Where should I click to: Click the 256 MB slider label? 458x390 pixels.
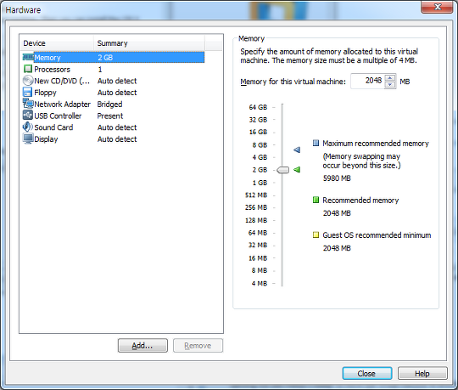(256, 207)
